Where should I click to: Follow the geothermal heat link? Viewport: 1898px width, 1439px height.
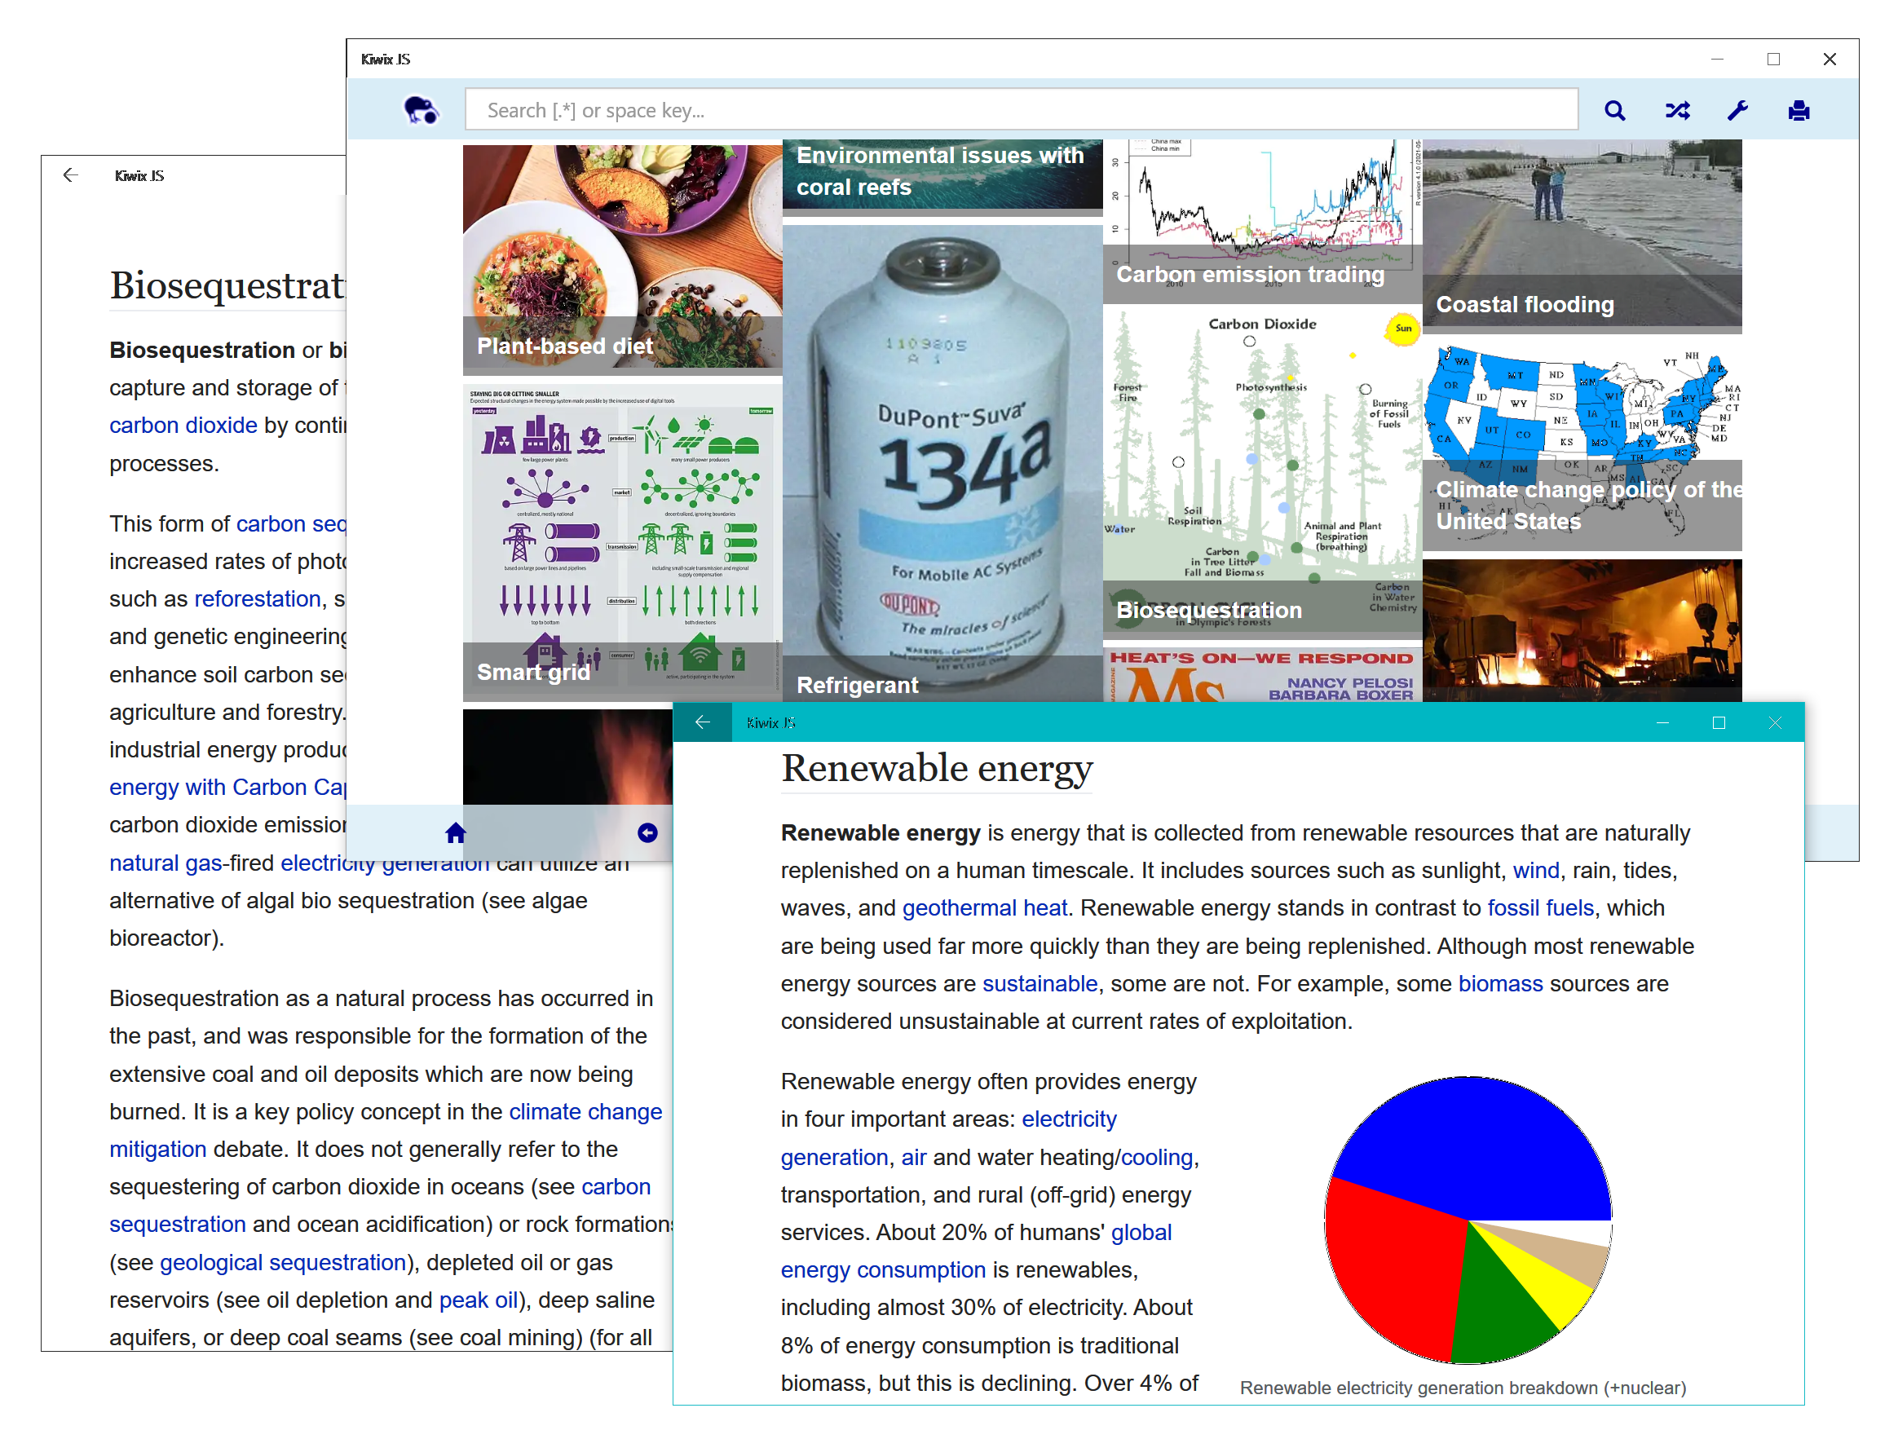coord(984,907)
